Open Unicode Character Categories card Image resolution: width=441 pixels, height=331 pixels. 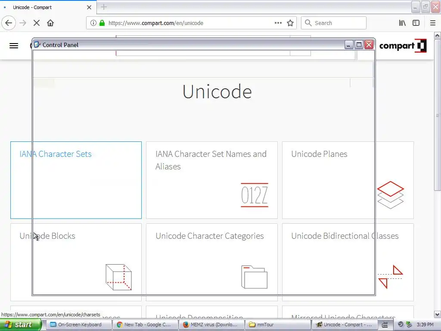click(x=212, y=262)
